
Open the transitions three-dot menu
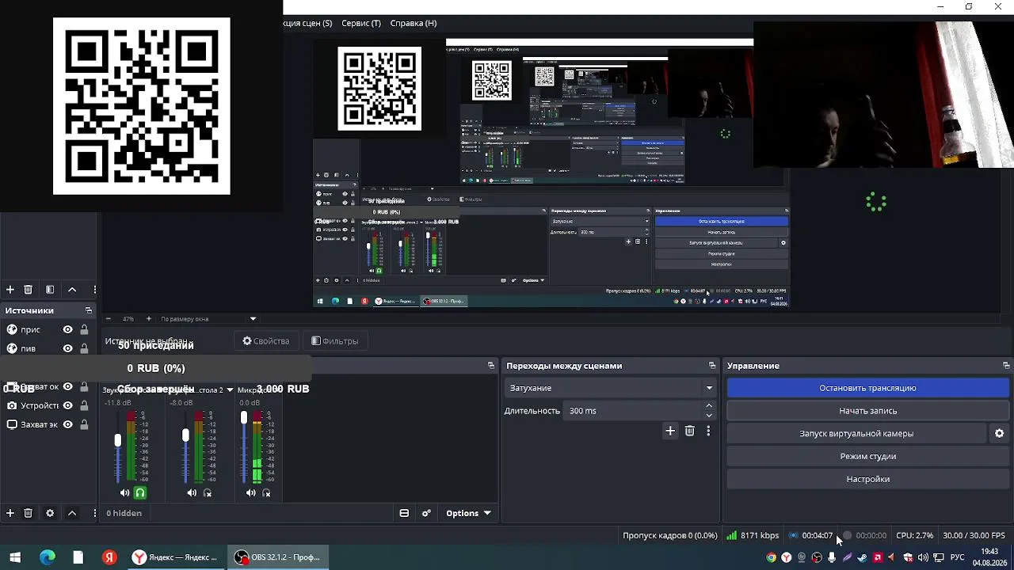[x=708, y=431]
